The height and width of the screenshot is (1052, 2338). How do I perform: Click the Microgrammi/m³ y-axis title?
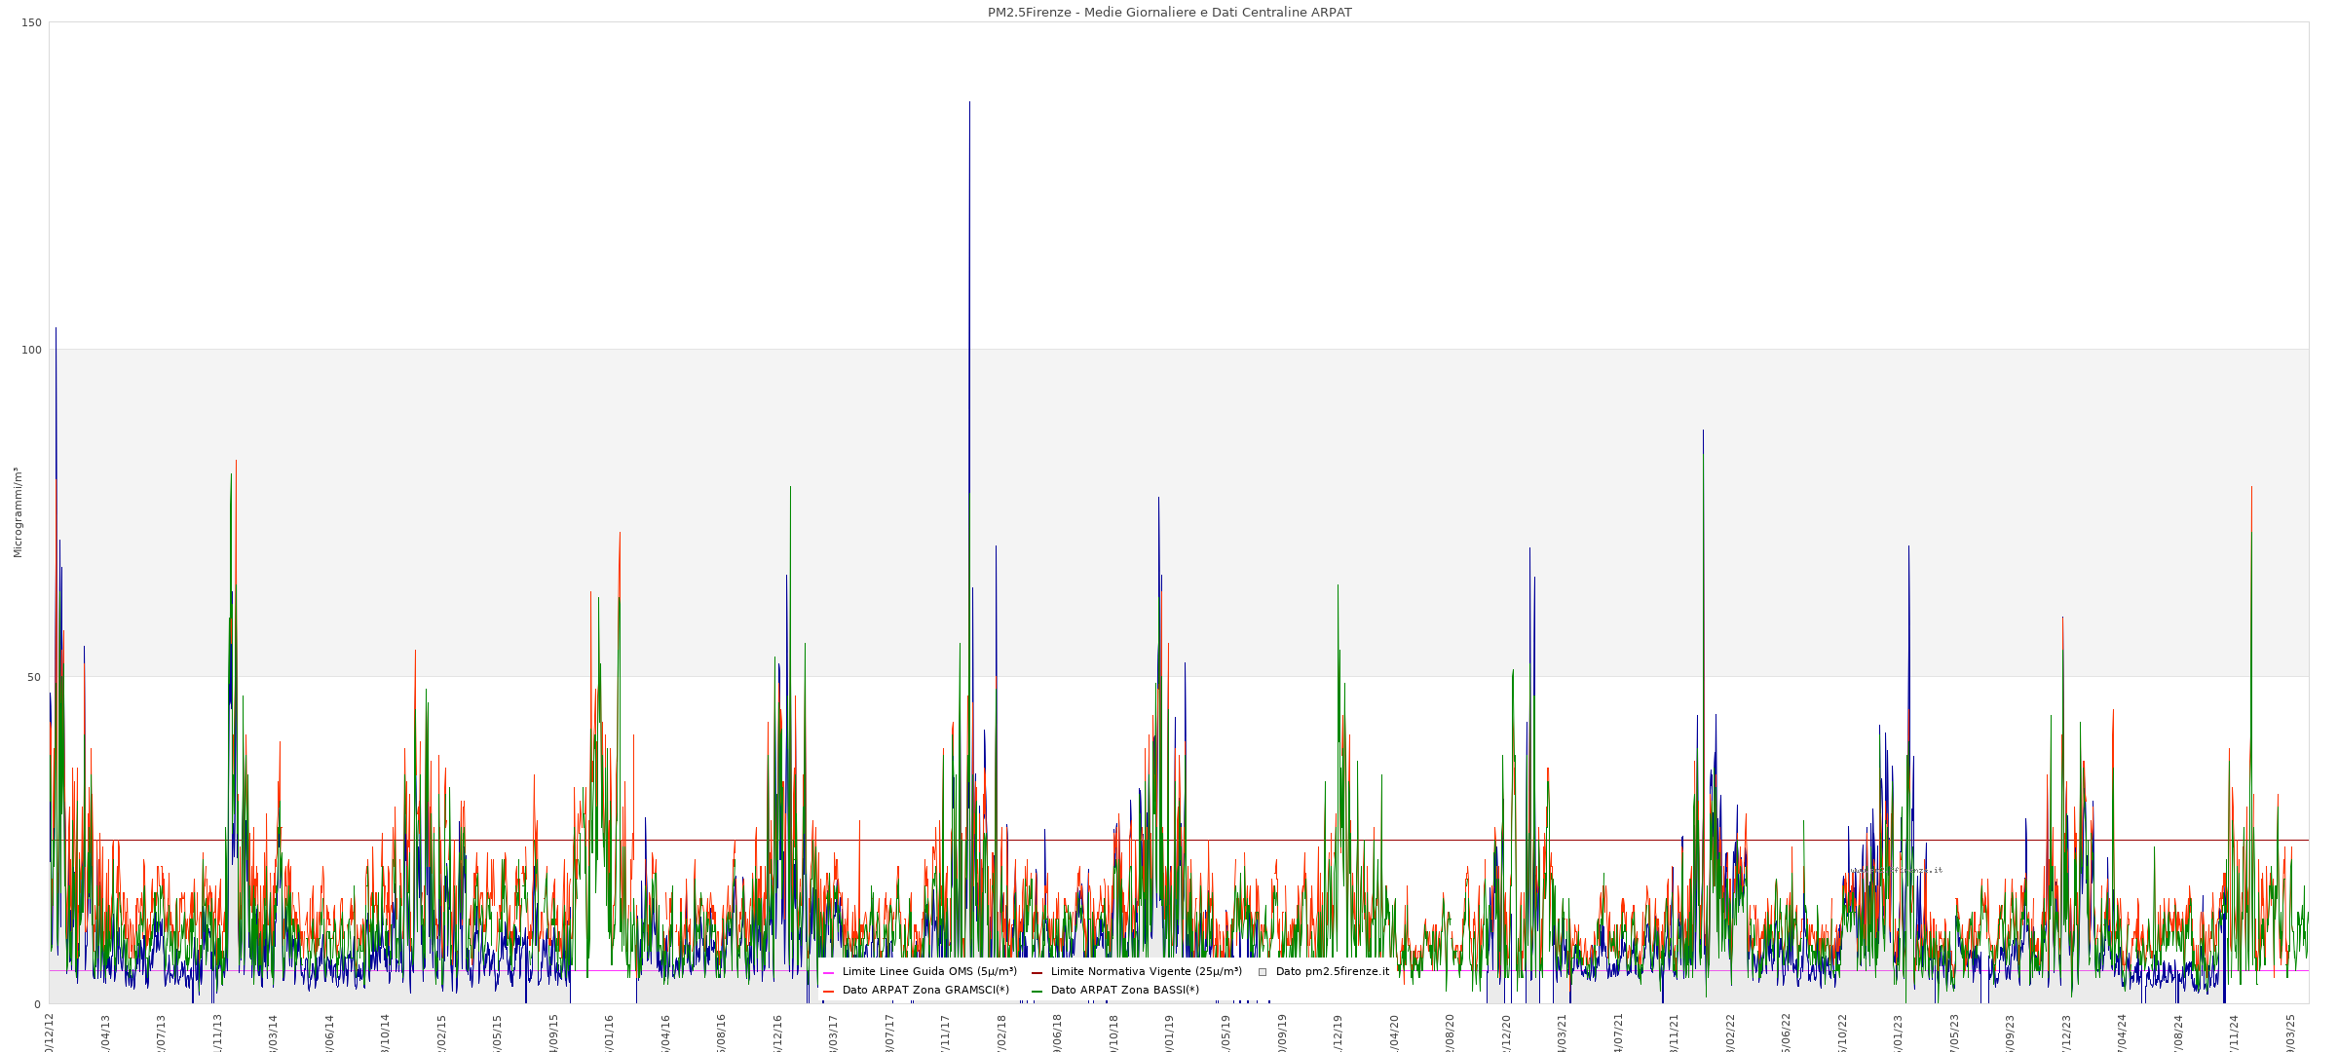[x=18, y=512]
